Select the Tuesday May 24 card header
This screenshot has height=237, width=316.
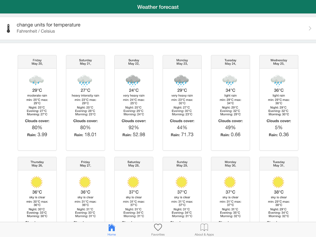230,62
